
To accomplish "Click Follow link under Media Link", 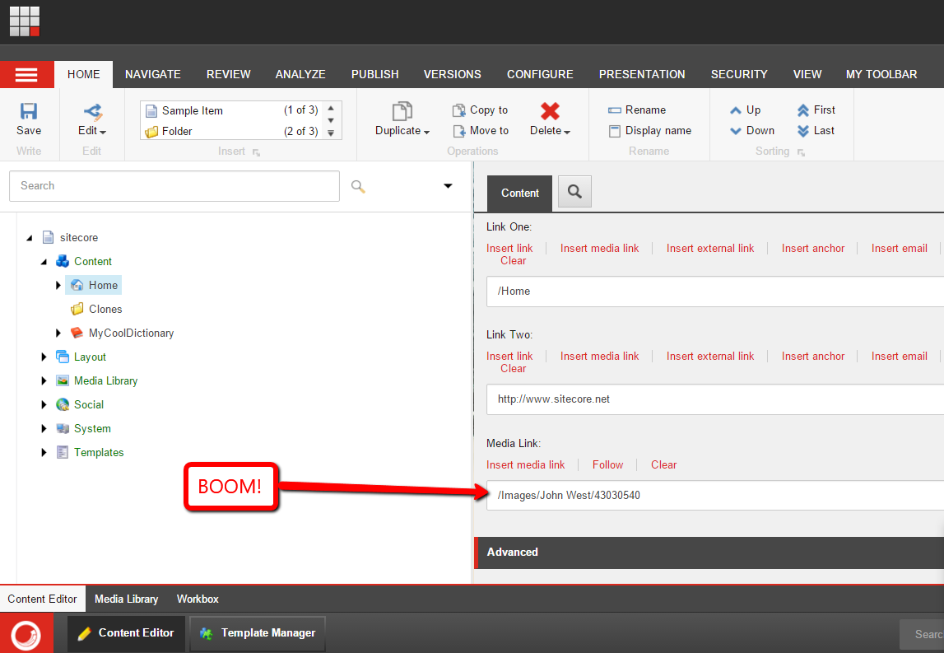I will [607, 464].
